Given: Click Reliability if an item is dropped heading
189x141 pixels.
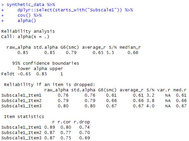Looking at the screenshot, I should (x=50, y=85).
